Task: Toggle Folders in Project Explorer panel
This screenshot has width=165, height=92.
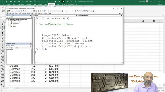Action: click(x=12, y=17)
